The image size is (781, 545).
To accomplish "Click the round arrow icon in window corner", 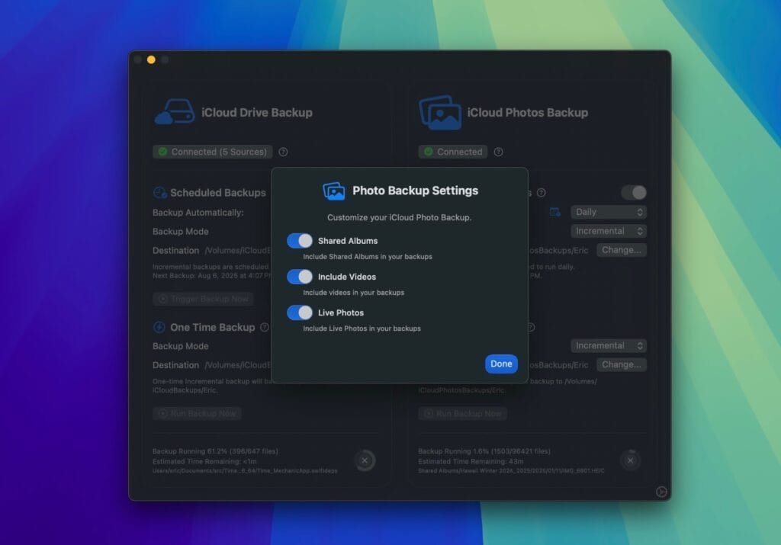I will pos(661,492).
